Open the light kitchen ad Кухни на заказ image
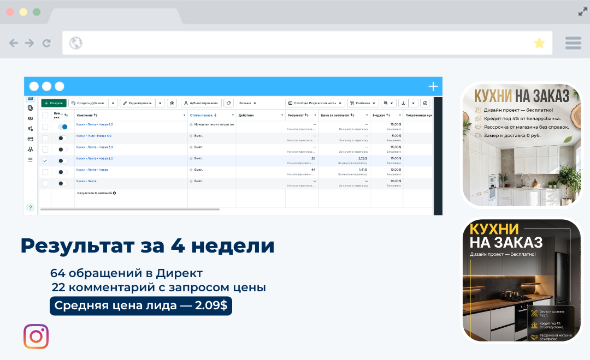 (x=522, y=145)
